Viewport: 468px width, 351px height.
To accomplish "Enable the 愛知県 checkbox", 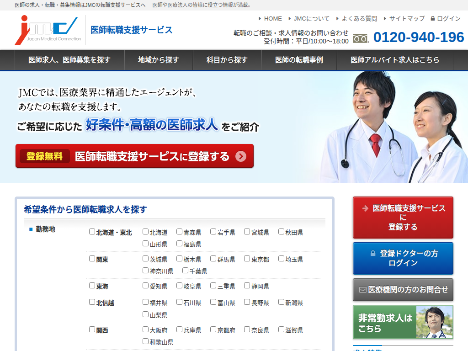I will click(144, 286).
